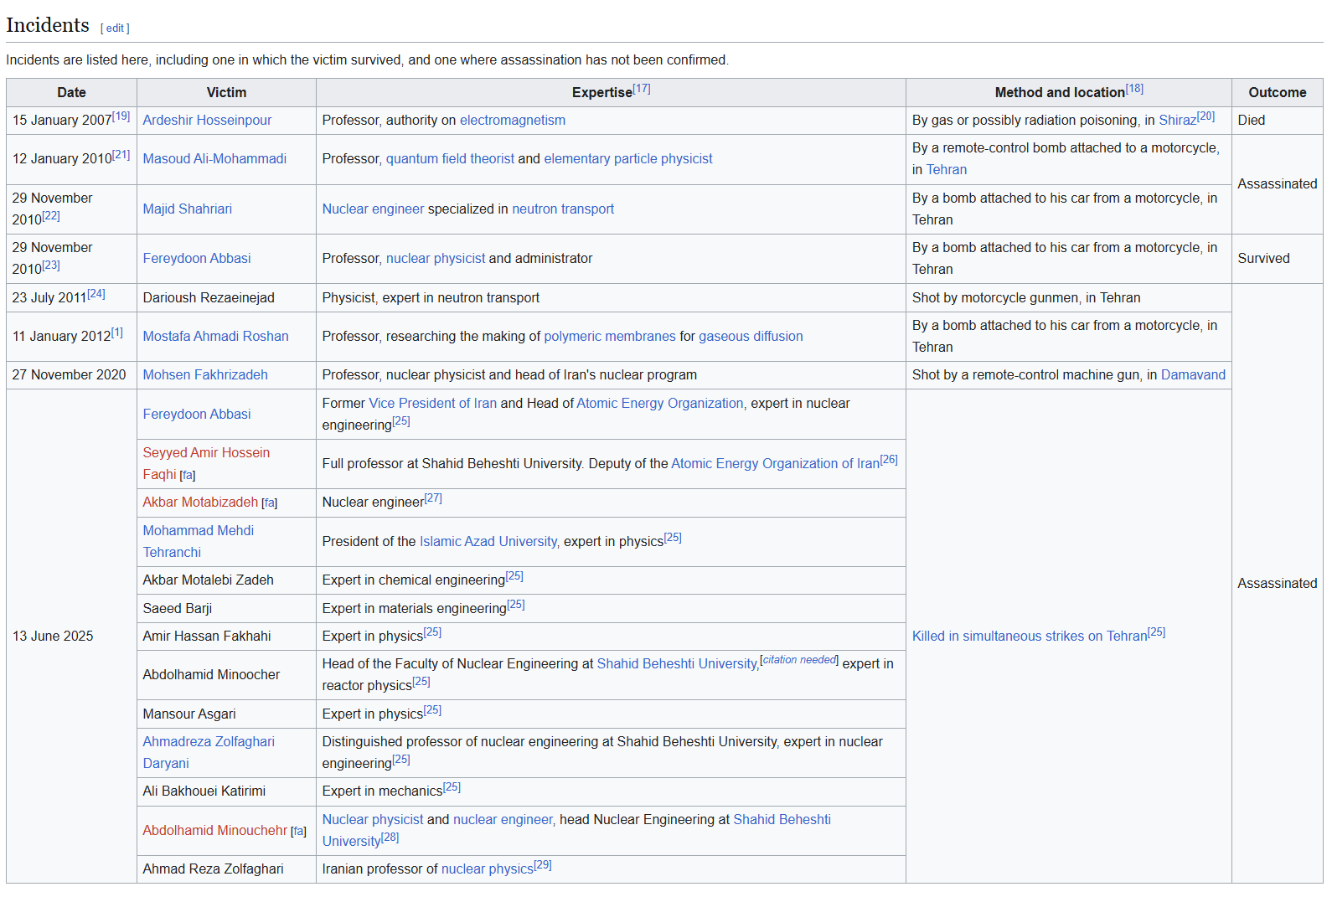Open citation [19] after 15 January 2007
The image size is (1332, 897).
tap(121, 116)
